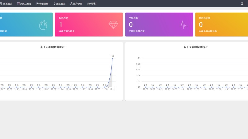Click the 11-01 label on the 转账金额 chart axis
This screenshot has height=139, width=248.
[182, 89]
